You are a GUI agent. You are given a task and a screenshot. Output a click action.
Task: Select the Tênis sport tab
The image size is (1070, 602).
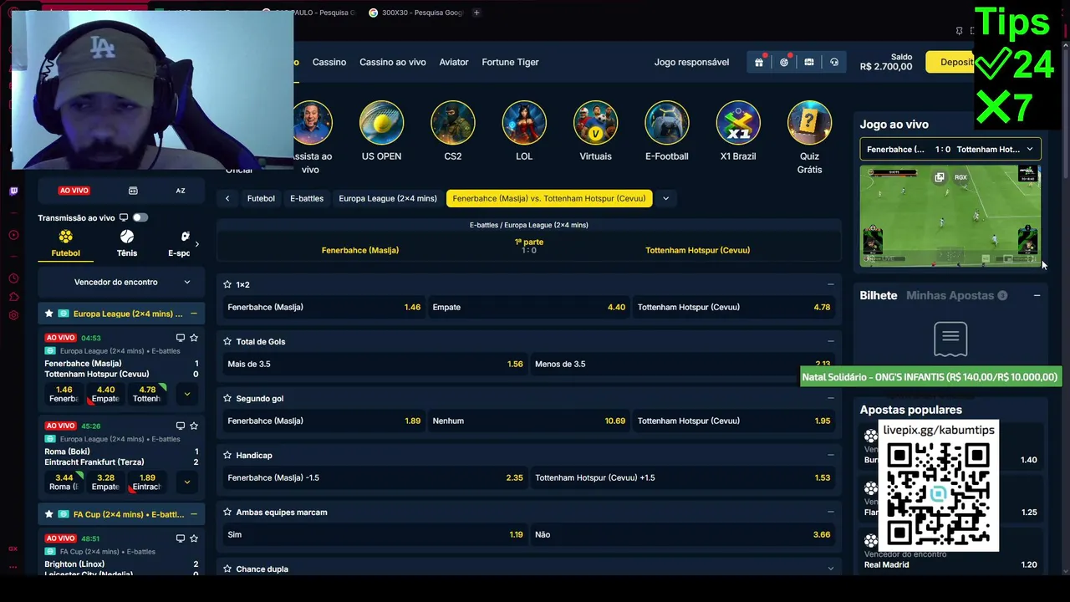coord(127,243)
